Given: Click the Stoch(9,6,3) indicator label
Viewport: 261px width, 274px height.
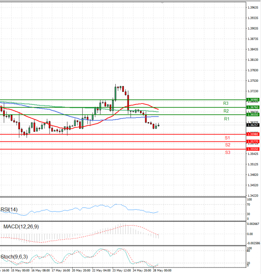Looking at the screenshot, I should click(14, 257).
